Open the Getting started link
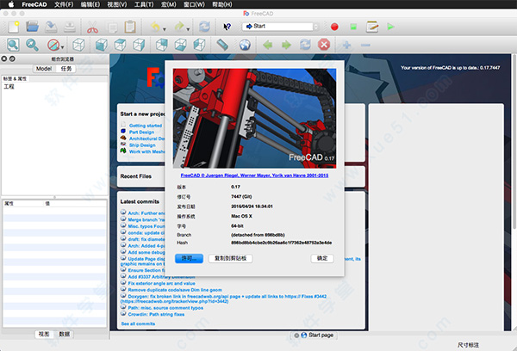The height and width of the screenshot is (351, 517). 146,126
